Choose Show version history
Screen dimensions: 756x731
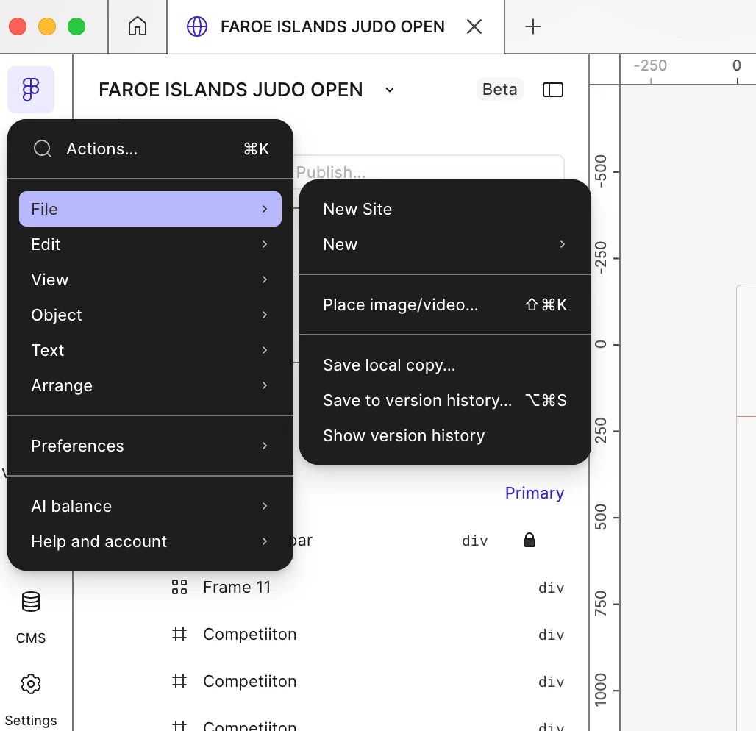pyautogui.click(x=445, y=435)
